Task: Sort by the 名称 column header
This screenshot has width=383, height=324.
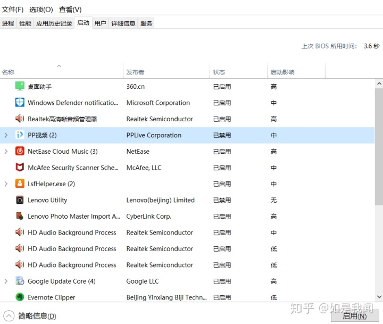Action: (61, 72)
